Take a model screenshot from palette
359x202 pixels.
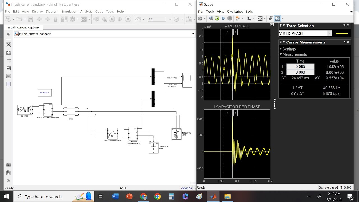pos(8,165)
